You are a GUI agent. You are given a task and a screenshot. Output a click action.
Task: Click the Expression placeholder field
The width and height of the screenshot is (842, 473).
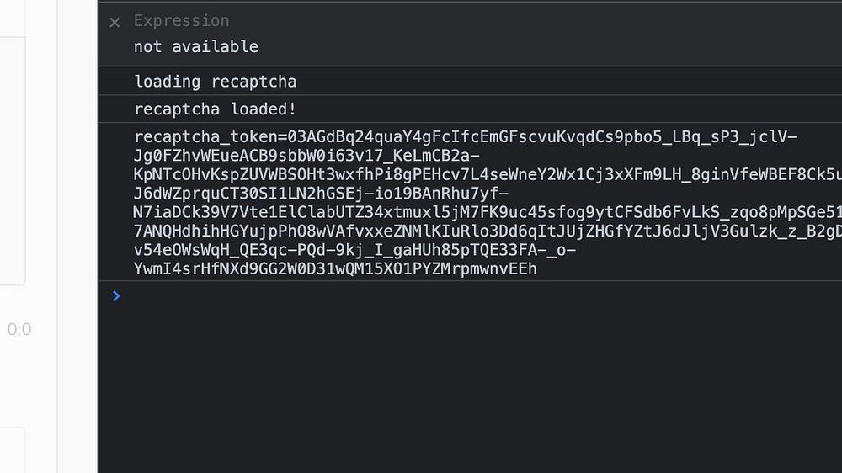tap(181, 21)
